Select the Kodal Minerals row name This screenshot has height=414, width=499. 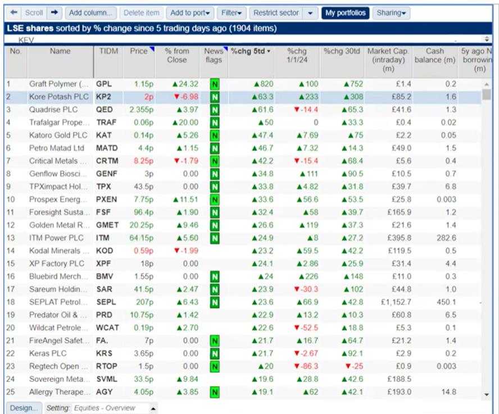click(x=59, y=251)
